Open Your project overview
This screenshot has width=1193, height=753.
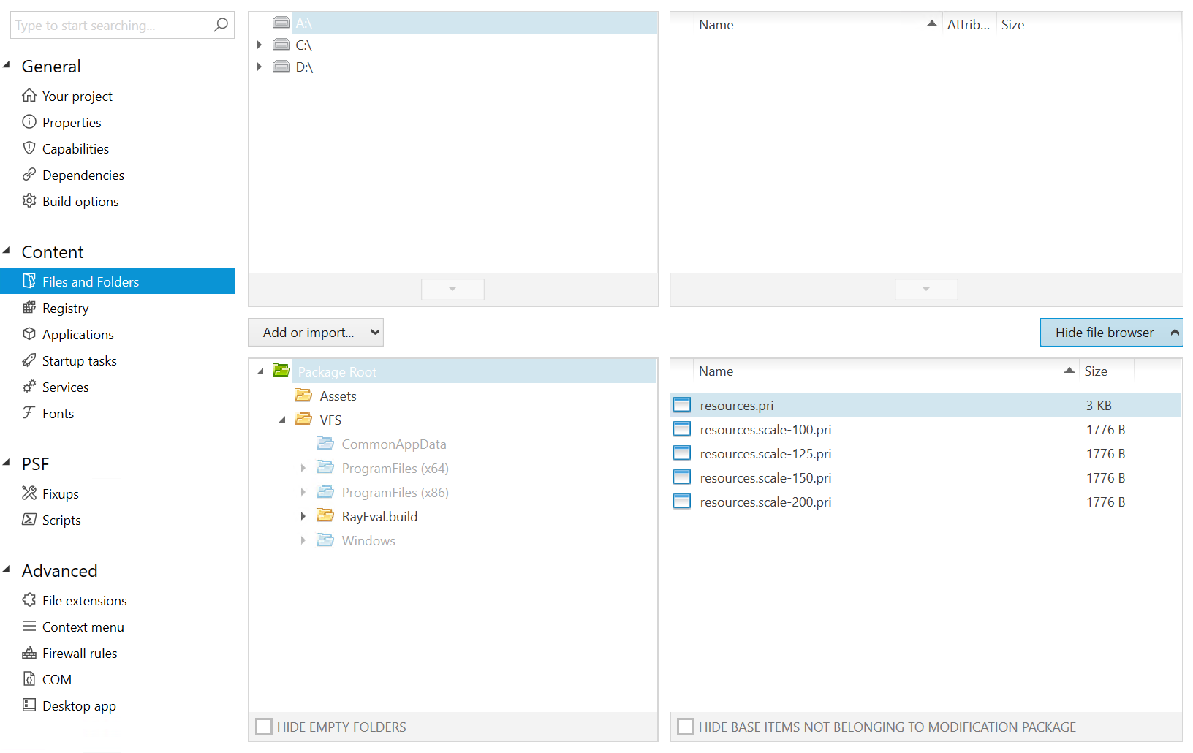[77, 96]
